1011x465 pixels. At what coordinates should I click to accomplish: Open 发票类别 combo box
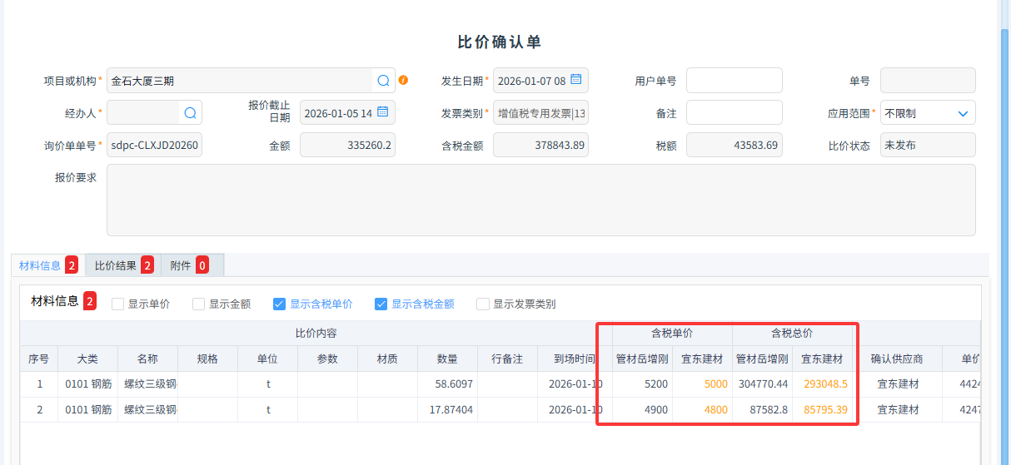[x=540, y=113]
